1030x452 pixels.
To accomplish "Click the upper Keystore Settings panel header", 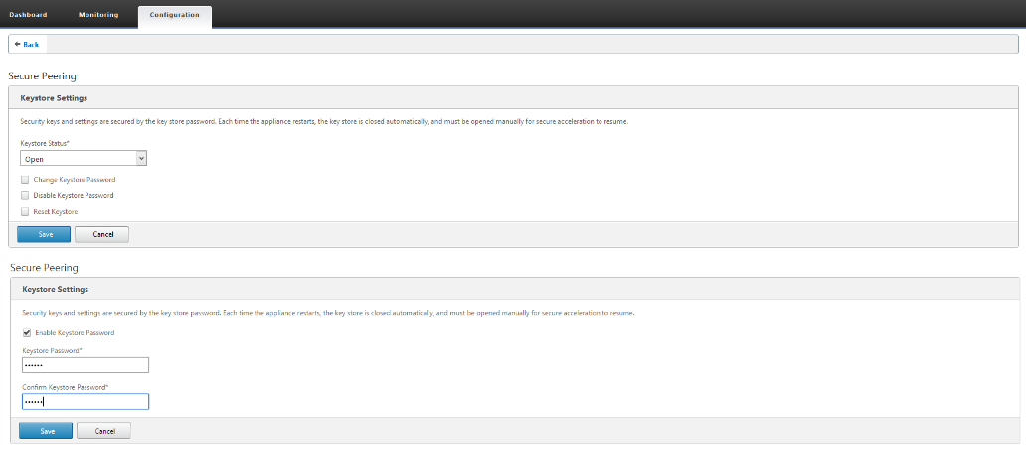I will pyautogui.click(x=514, y=97).
